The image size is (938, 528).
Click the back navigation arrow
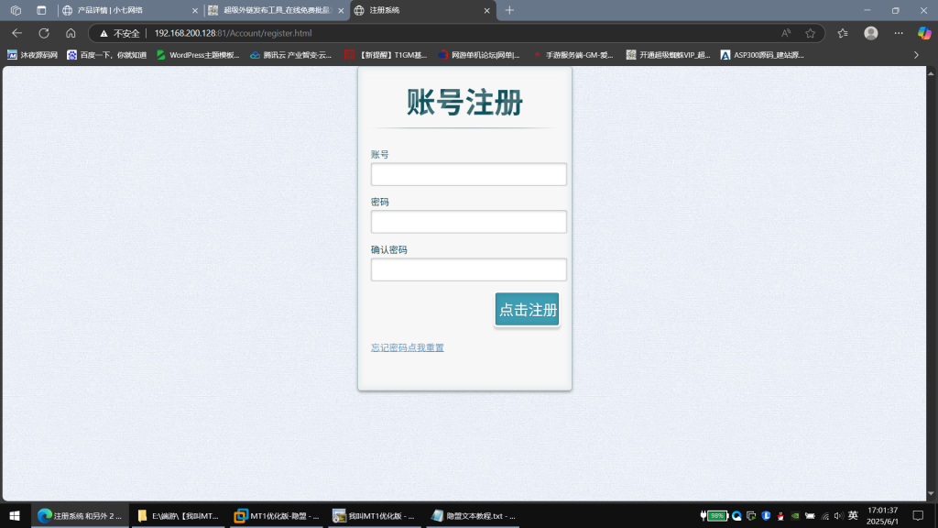tap(16, 31)
